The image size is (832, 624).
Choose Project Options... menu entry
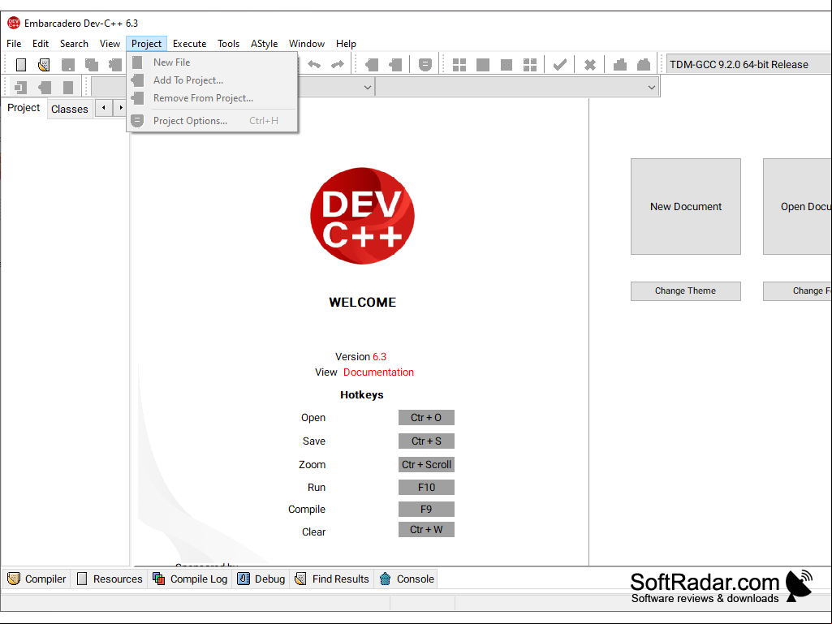[212, 121]
